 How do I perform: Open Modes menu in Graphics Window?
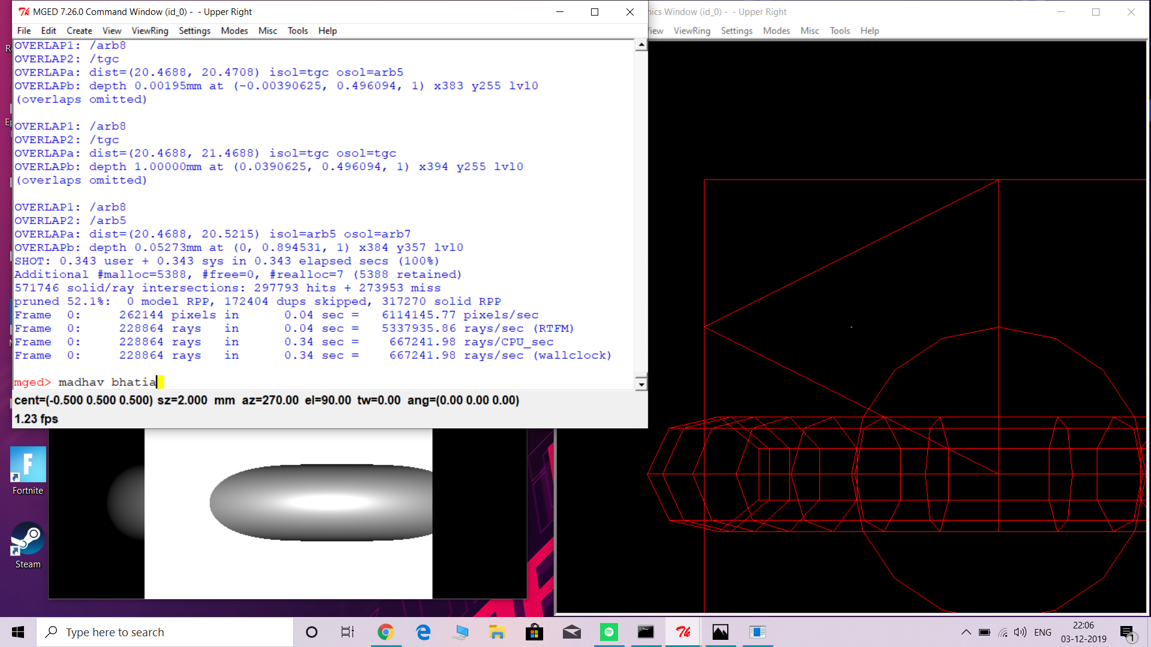click(776, 31)
